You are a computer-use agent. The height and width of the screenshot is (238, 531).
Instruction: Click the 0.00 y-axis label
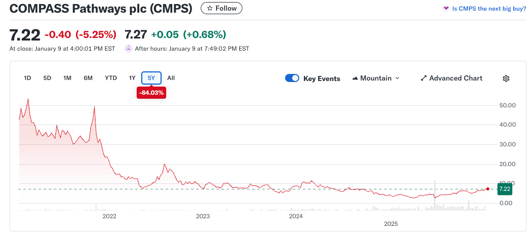[507, 203]
